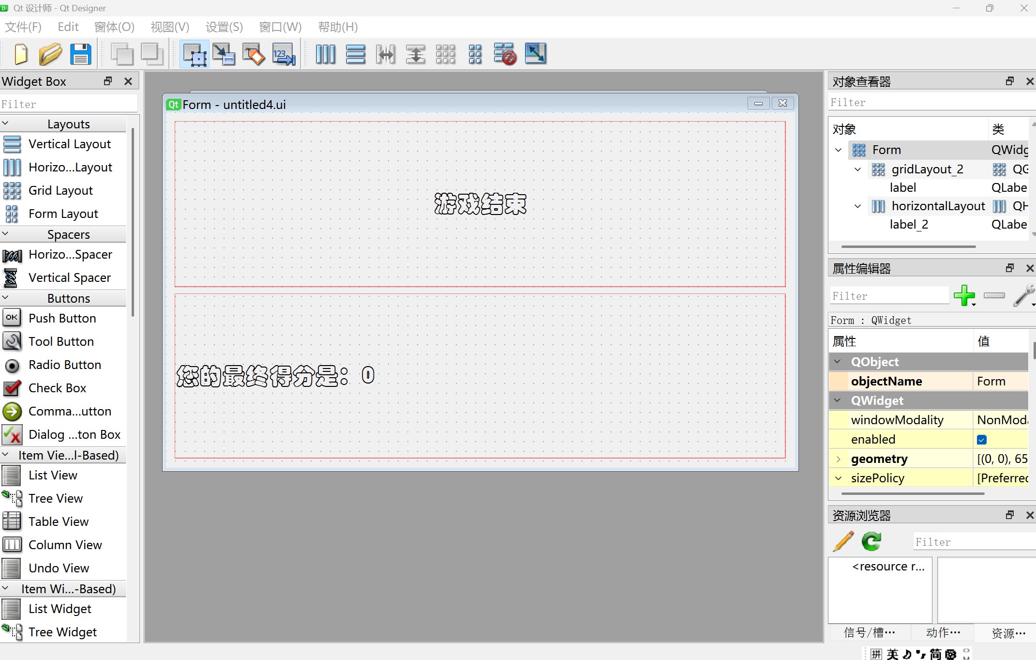The height and width of the screenshot is (660, 1036).
Task: Add a dynamic property with the plus button
Action: pyautogui.click(x=965, y=296)
